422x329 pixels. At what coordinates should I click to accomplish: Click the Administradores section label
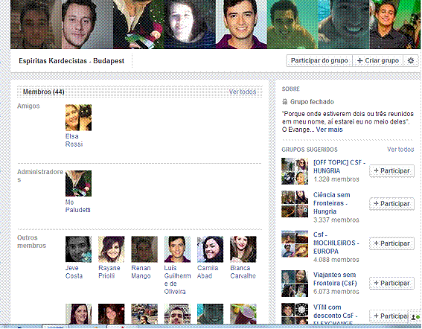[x=40, y=176]
